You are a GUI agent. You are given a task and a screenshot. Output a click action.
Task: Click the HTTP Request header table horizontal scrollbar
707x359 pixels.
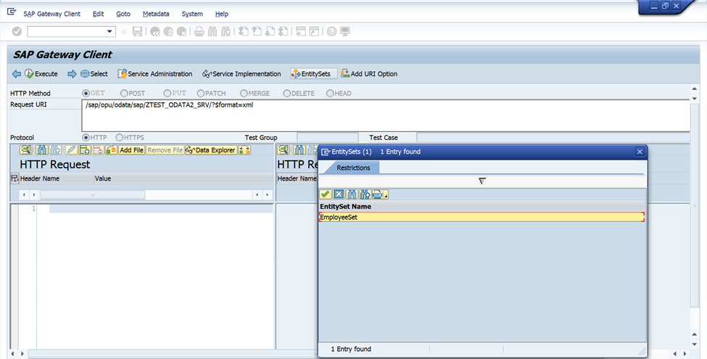[93, 195]
